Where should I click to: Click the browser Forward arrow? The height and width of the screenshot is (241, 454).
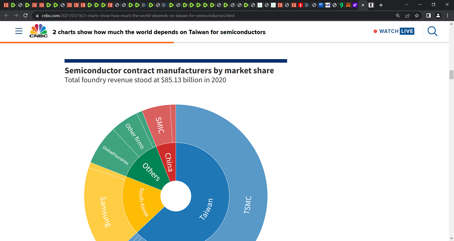coord(16,16)
